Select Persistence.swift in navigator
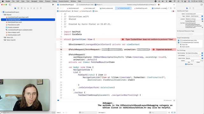Viewport: 204px width, 114px height. [14, 25]
